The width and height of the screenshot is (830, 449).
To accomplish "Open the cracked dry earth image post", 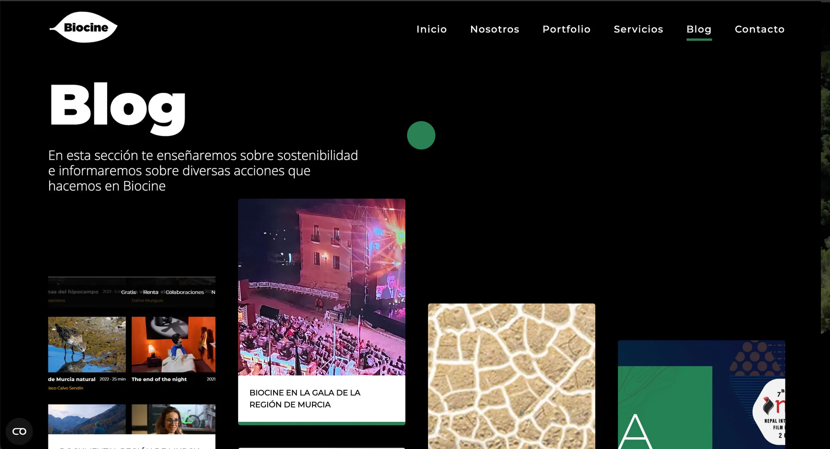I will tap(511, 376).
